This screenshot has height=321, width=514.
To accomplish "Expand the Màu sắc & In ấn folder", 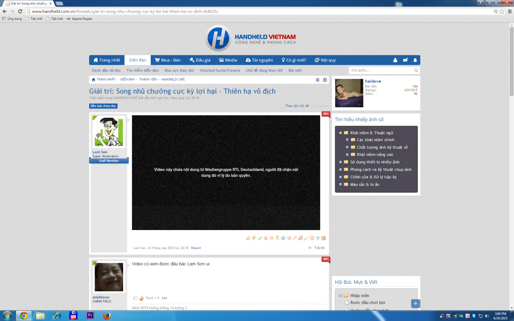I will coord(341,184).
